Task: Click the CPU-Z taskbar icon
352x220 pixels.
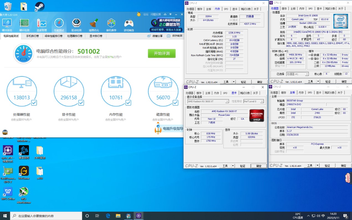Action: pyautogui.click(x=138, y=216)
